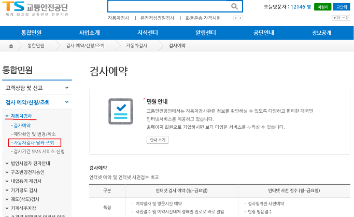The height and width of the screenshot is (217, 354).
Task: Click 인터넷 예약 및 인터넷 사전접수 비교 text
Action: coord(124,177)
